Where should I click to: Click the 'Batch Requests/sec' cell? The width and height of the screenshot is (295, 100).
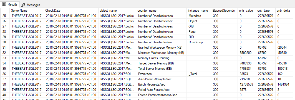162,84
